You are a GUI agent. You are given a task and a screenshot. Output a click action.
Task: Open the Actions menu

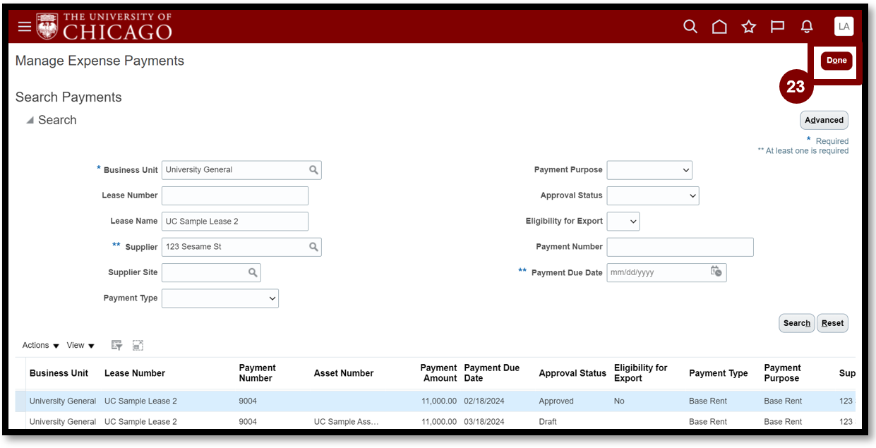pyautogui.click(x=40, y=346)
